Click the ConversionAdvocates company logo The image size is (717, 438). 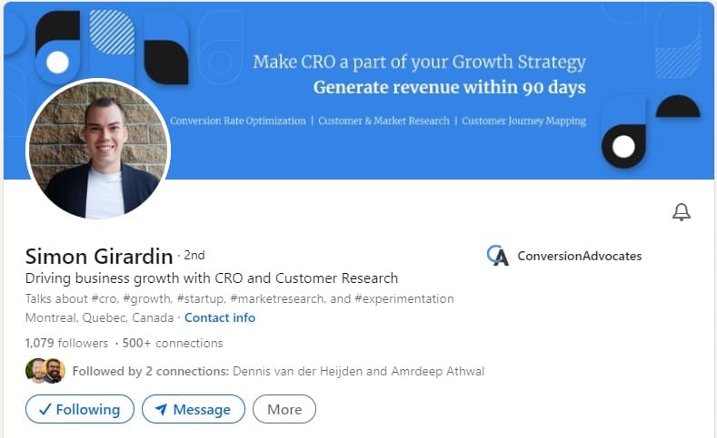[497, 256]
